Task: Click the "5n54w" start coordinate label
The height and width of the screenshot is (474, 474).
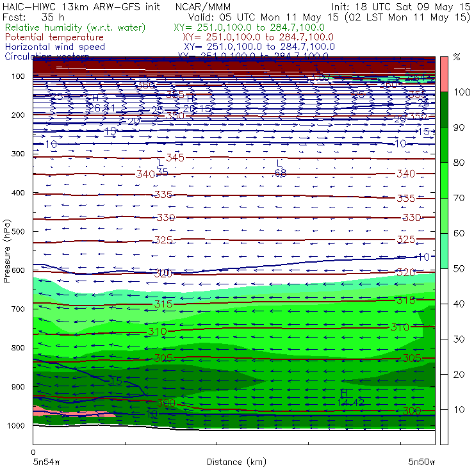Action: pyautogui.click(x=47, y=462)
